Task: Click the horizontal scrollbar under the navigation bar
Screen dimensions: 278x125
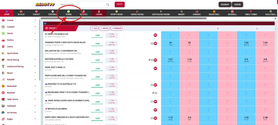Action: point(124,18)
